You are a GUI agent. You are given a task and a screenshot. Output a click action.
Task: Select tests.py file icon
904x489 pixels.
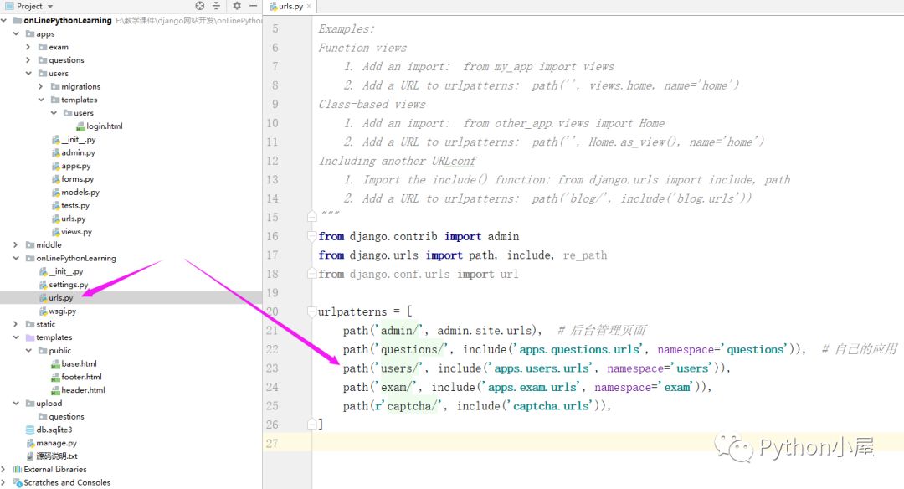point(56,206)
